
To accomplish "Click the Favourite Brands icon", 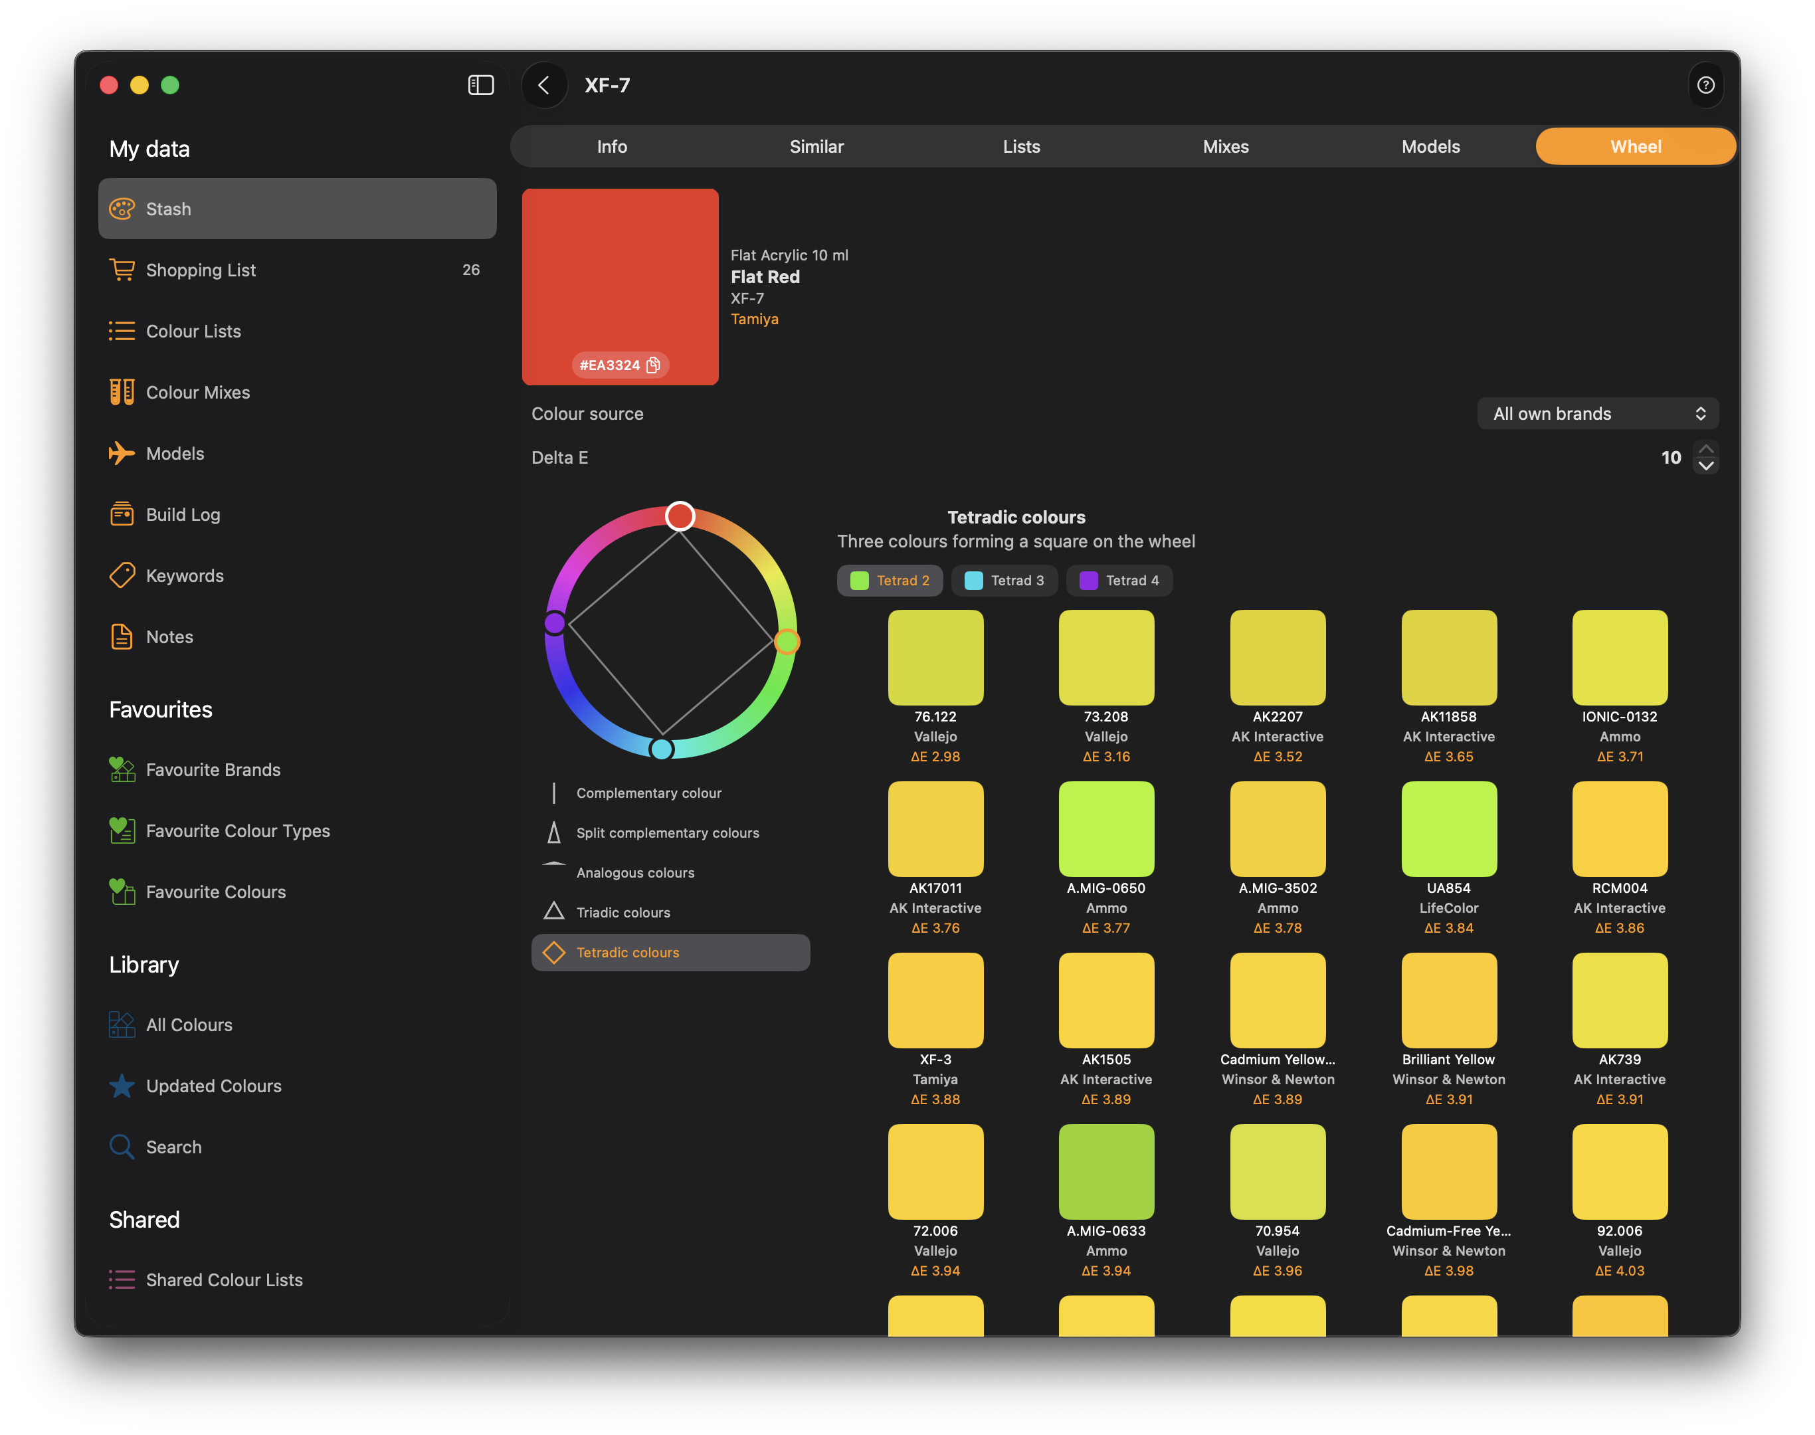I will (x=122, y=769).
